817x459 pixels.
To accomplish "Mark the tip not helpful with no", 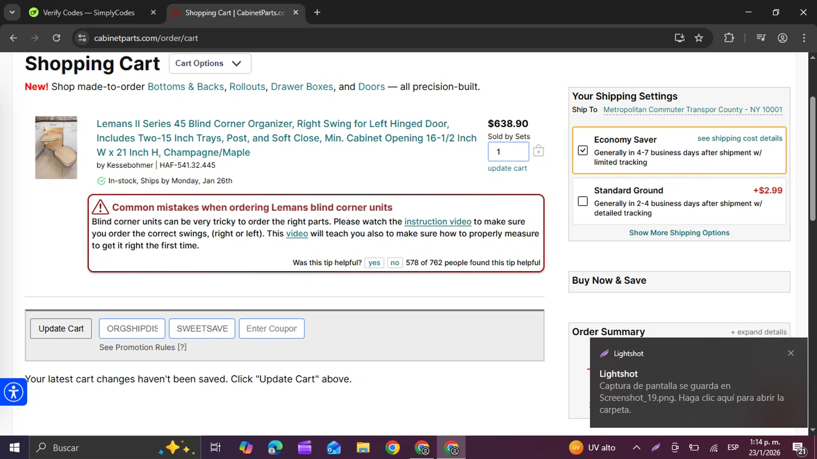I will (x=395, y=262).
